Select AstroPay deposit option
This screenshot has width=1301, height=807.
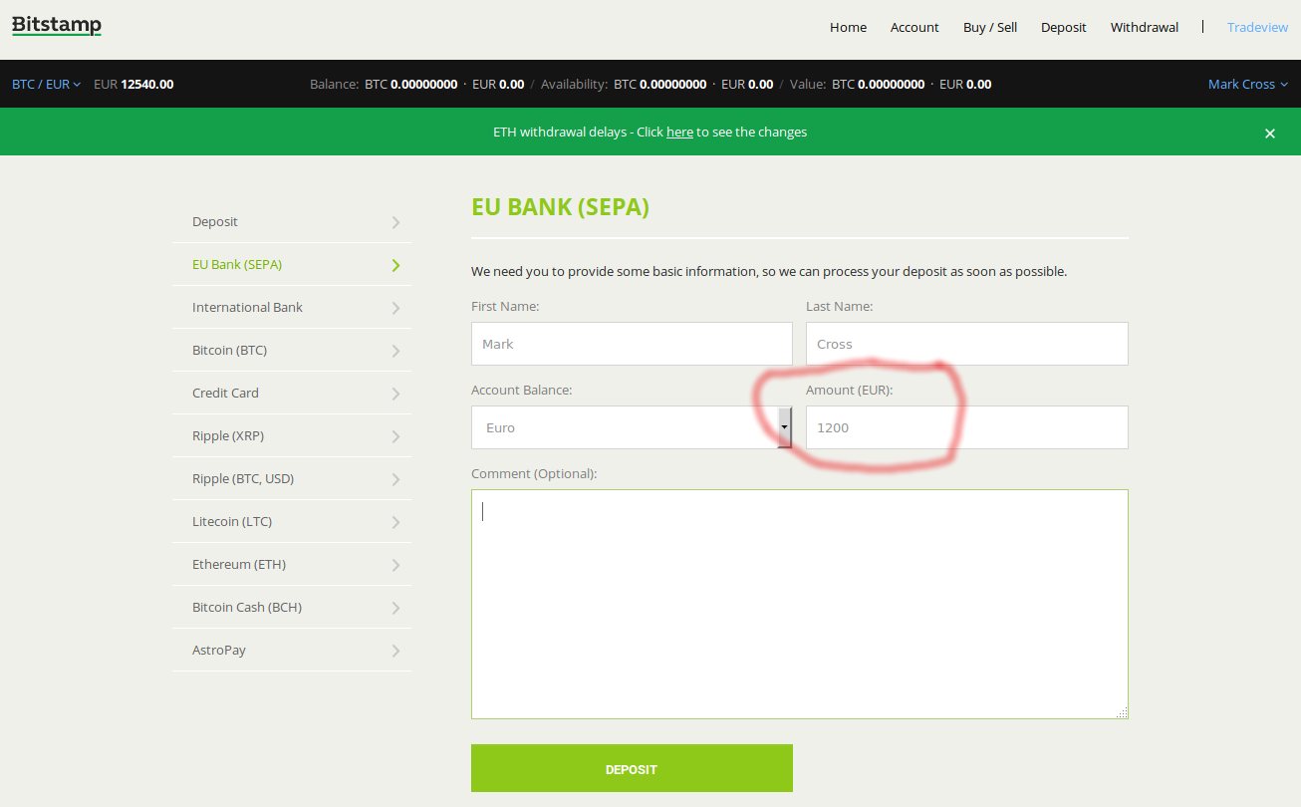291,651
